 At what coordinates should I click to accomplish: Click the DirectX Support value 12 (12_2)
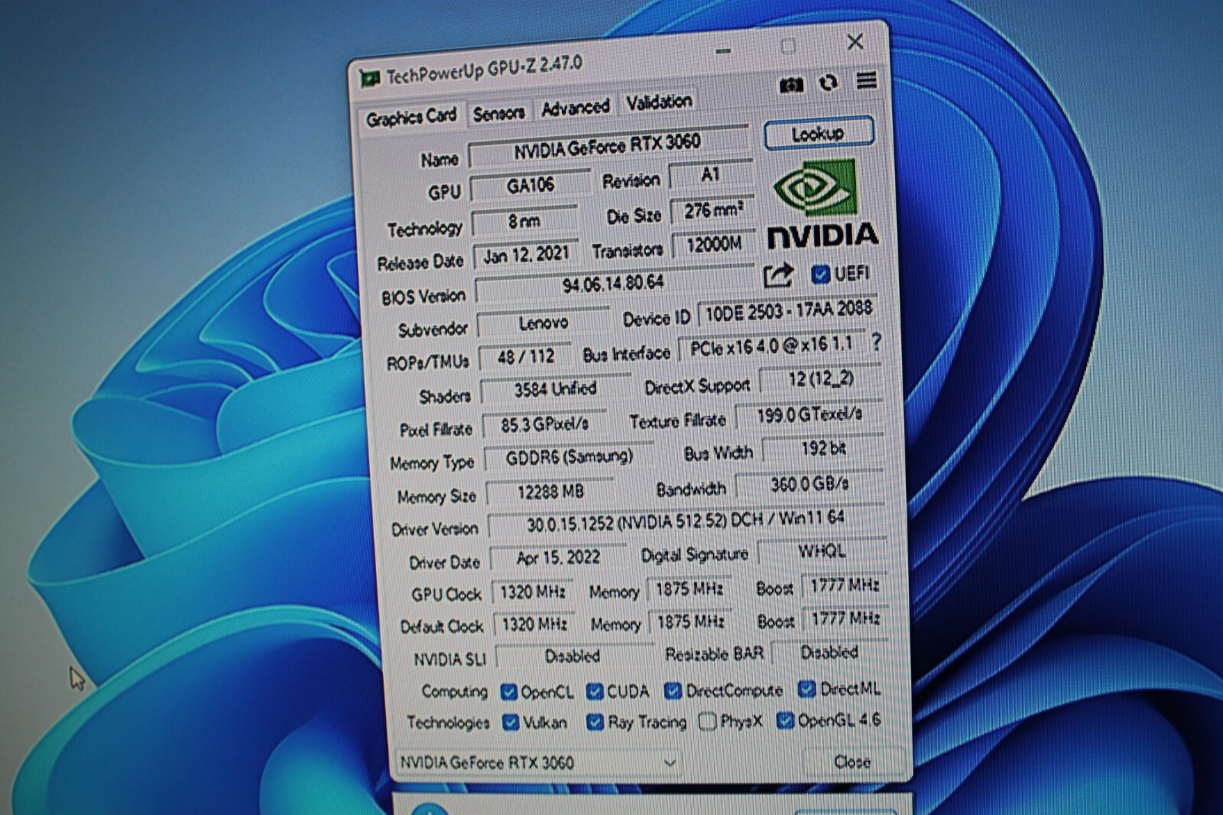(x=821, y=379)
